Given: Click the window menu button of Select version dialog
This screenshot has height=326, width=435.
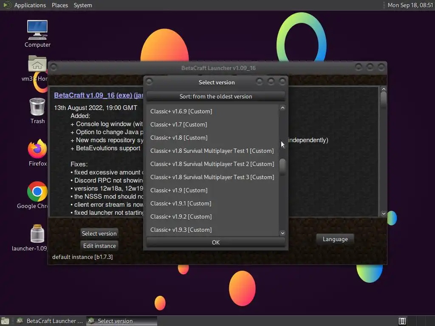Looking at the screenshot, I should point(149,81).
